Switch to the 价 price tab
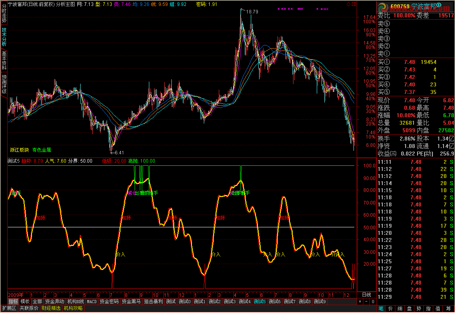 click(391, 308)
